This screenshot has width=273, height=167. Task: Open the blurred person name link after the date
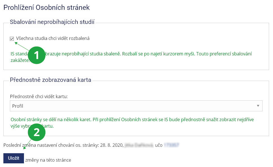[139, 145]
